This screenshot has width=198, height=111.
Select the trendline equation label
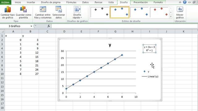pos(149,49)
